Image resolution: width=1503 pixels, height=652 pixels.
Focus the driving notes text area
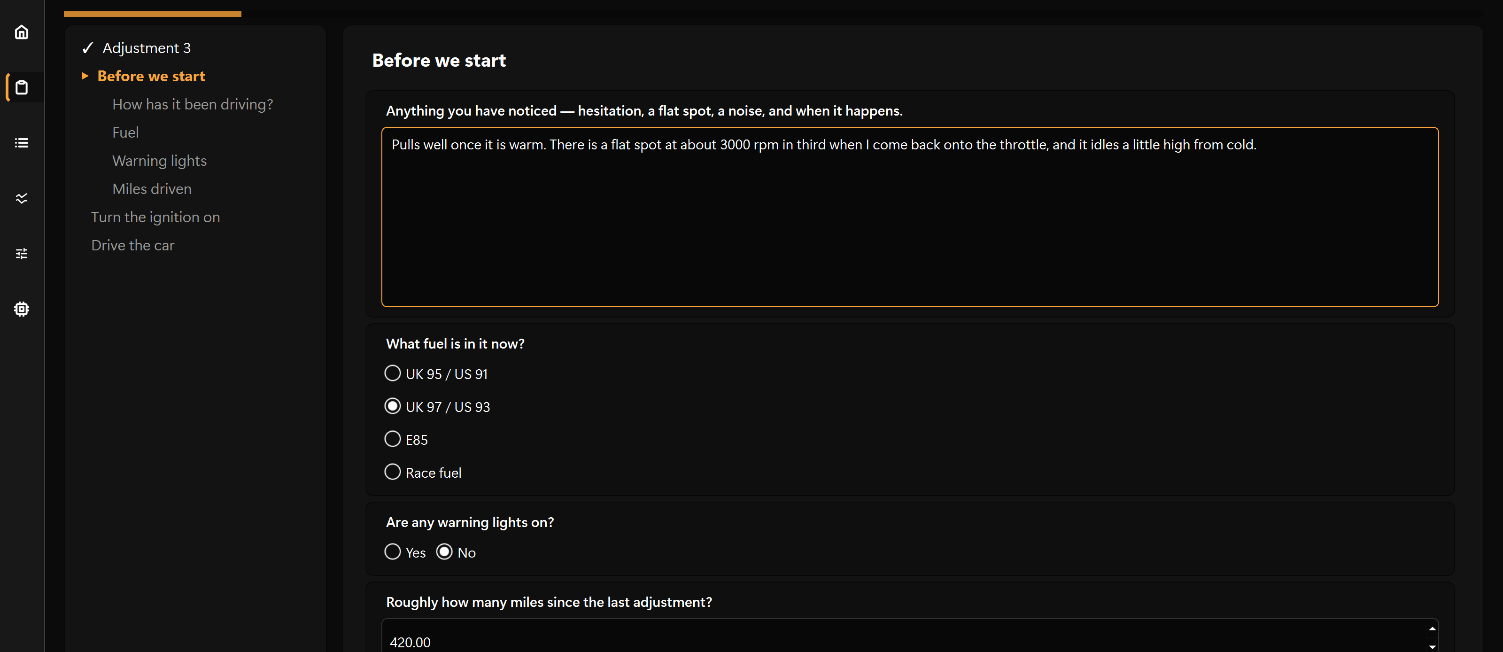pos(910,217)
